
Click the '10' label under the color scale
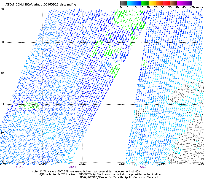[135, 7]
